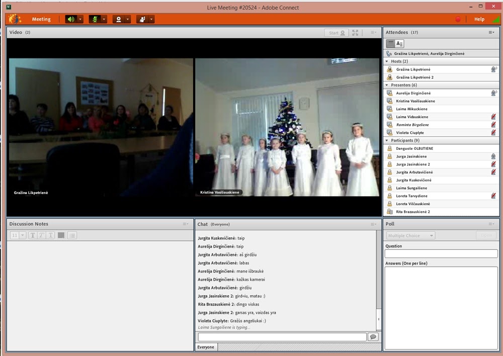
Task: Click microphone icon next to Aurelija Dirginčienė
Action: click(494, 93)
